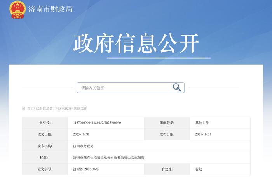Select 其他文件 classification value cell

pyautogui.click(x=220, y=123)
